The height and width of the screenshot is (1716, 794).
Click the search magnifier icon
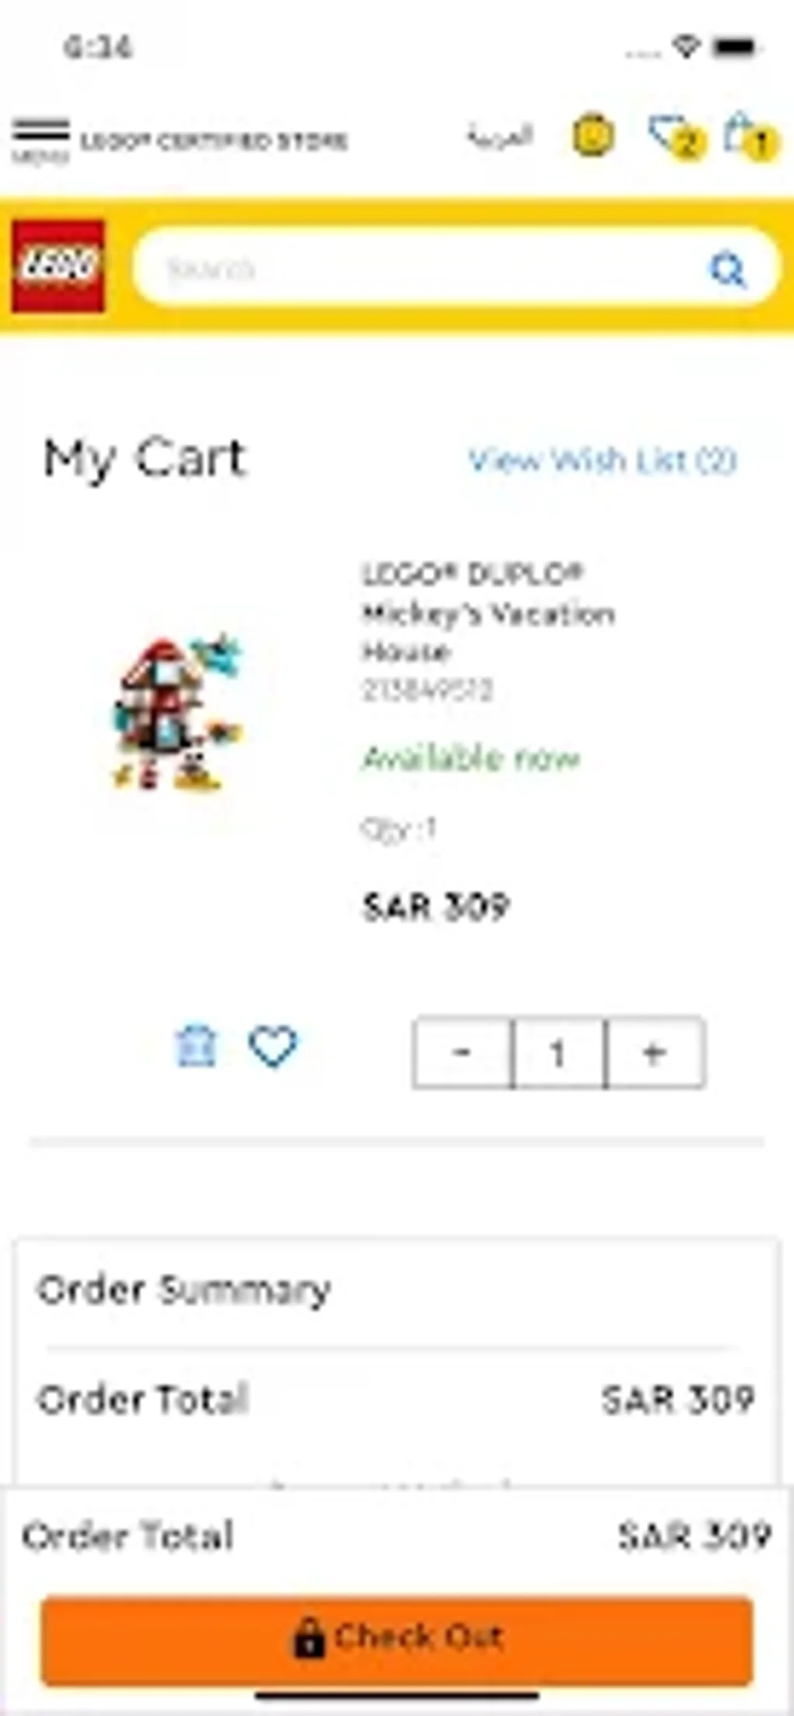pos(728,269)
